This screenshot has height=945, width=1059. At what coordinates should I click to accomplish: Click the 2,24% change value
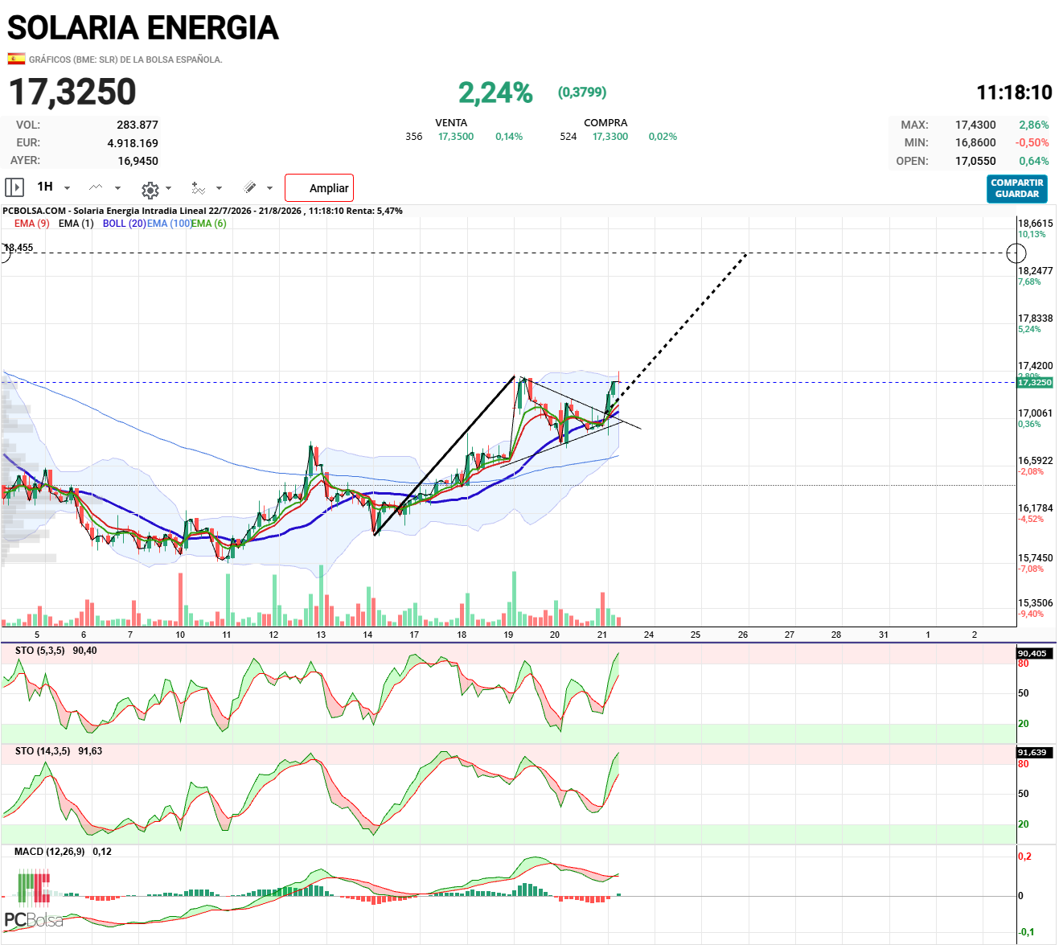tap(495, 92)
